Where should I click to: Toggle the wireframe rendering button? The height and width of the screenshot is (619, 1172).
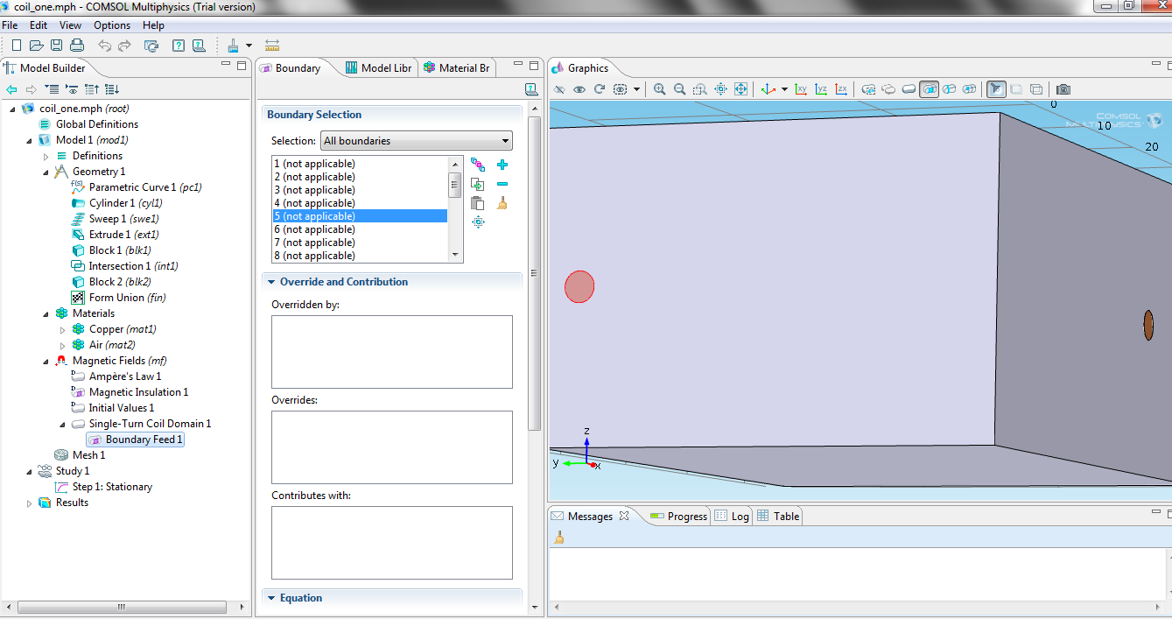(1036, 89)
